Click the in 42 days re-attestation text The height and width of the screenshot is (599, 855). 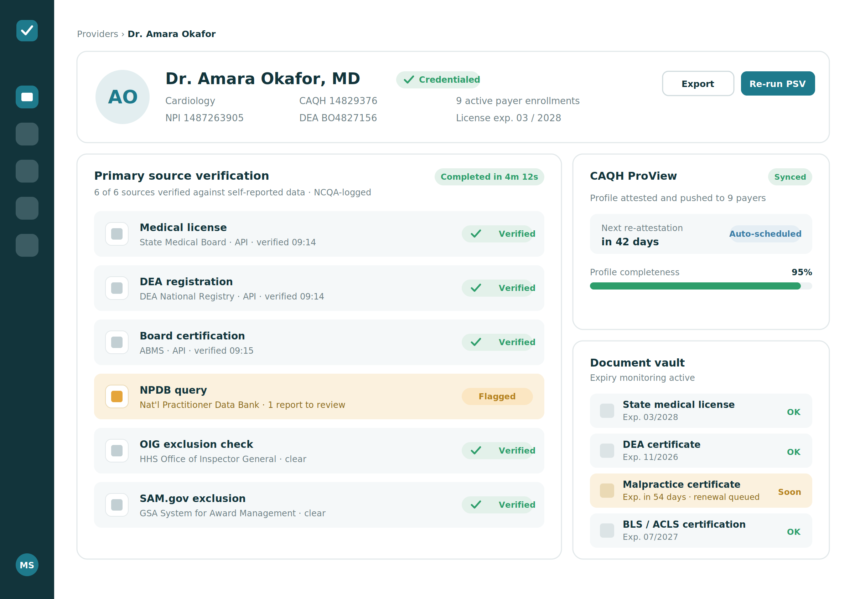click(630, 241)
